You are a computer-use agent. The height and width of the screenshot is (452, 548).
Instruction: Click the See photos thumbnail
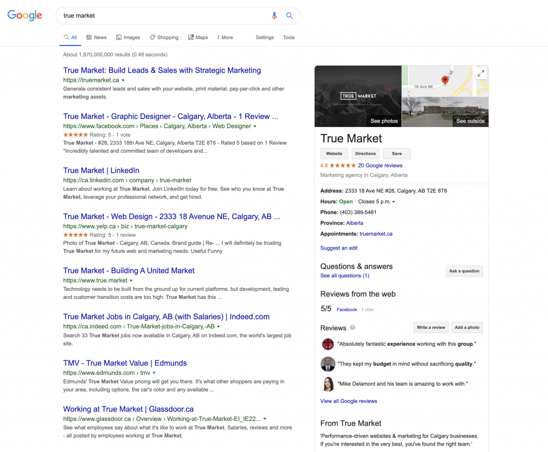click(358, 96)
